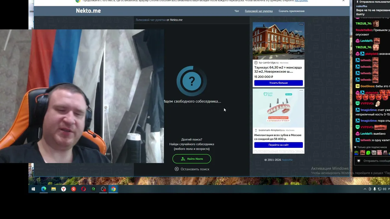
Task: Open the OBS Studio taskbar icon
Action: tap(104, 189)
